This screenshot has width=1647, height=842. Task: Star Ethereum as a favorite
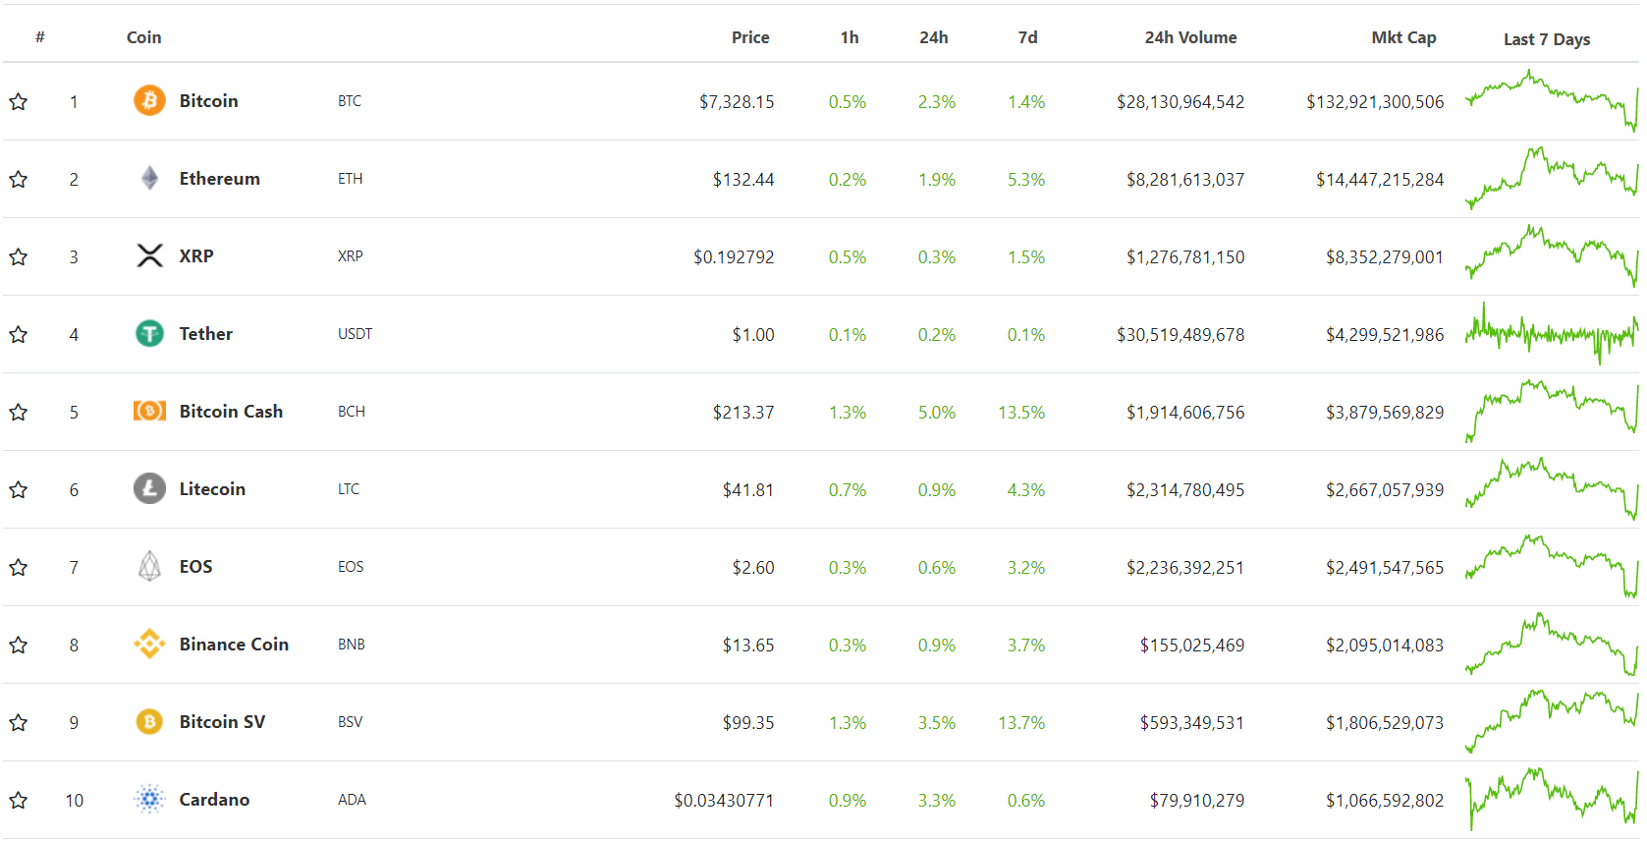[x=18, y=179]
